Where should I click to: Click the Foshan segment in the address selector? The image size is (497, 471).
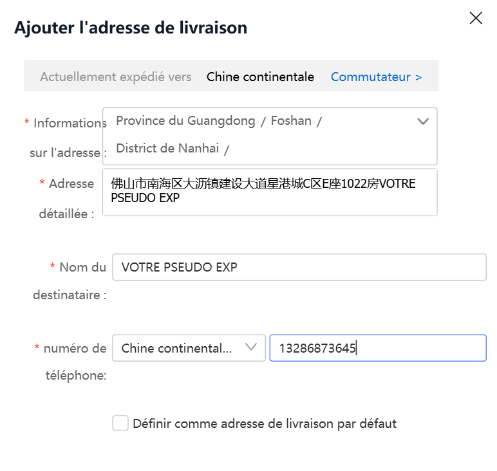[x=291, y=121]
